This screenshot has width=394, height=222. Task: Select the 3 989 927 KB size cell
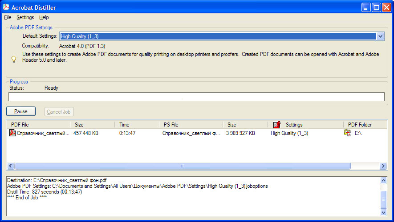coord(240,133)
